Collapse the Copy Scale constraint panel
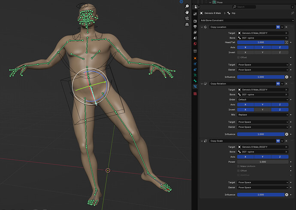The height and width of the screenshot is (210, 296). pyautogui.click(x=202, y=141)
